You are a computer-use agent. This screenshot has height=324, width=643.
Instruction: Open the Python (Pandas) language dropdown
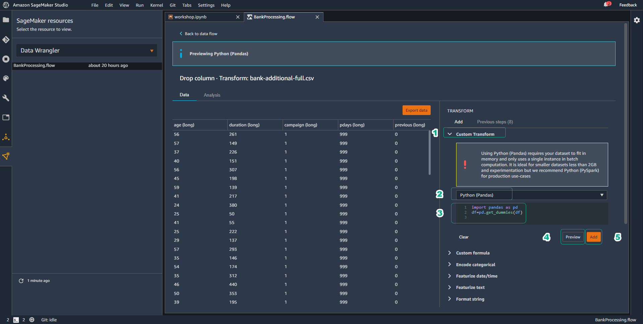pyautogui.click(x=531, y=195)
